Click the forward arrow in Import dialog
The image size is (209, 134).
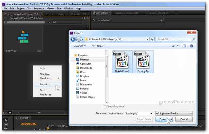[79, 39]
